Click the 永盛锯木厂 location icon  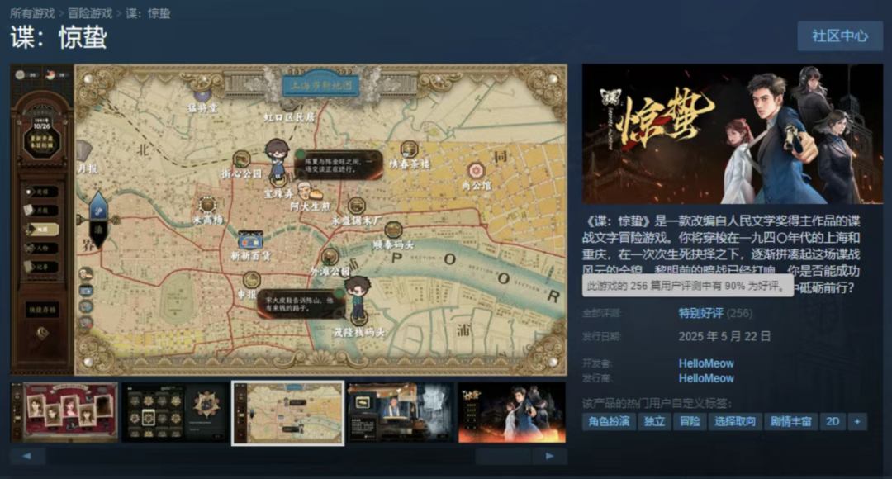pyautogui.click(x=357, y=206)
